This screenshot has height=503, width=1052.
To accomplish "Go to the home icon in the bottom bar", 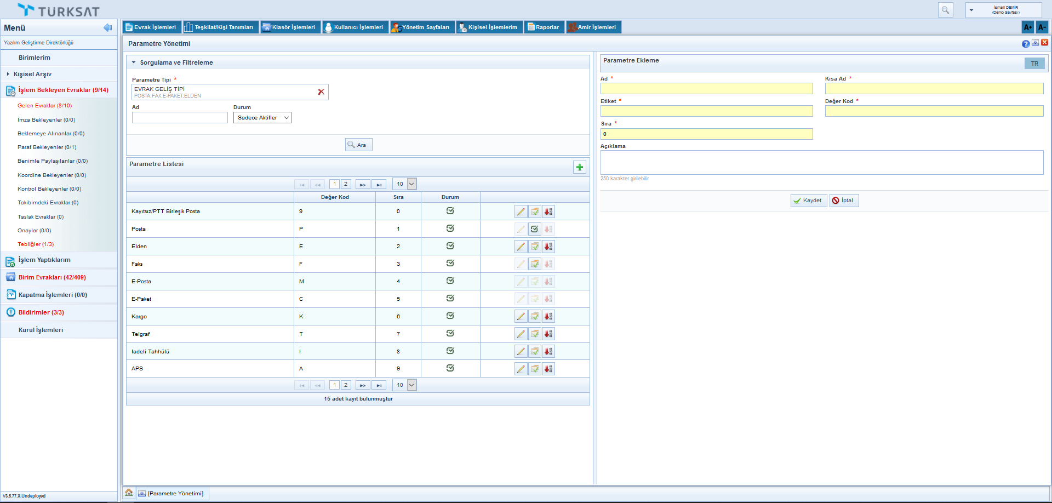I will coord(129,493).
